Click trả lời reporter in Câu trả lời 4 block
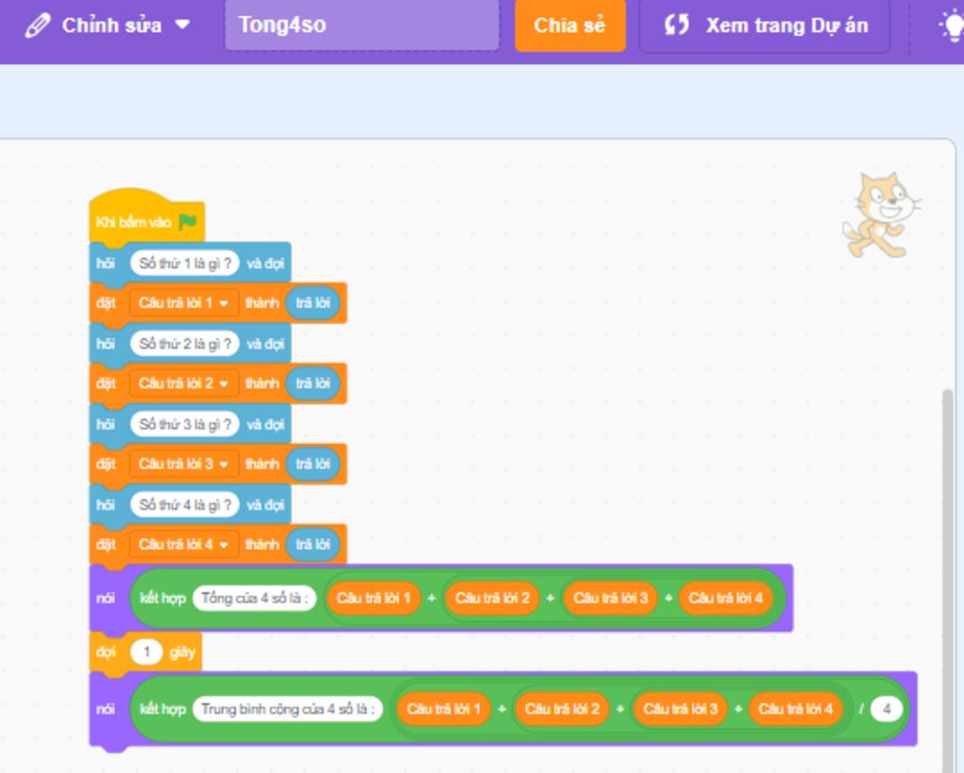 pos(313,544)
